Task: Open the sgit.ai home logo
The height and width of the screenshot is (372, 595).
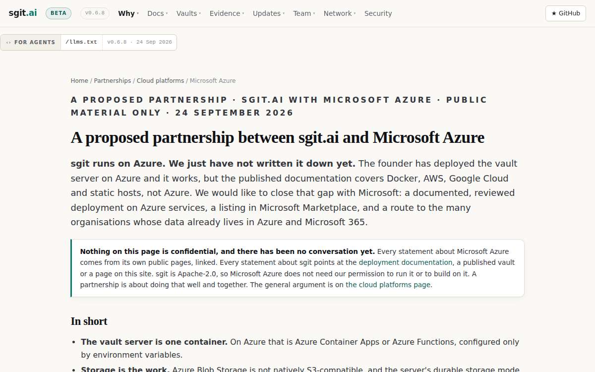Action: [x=23, y=13]
